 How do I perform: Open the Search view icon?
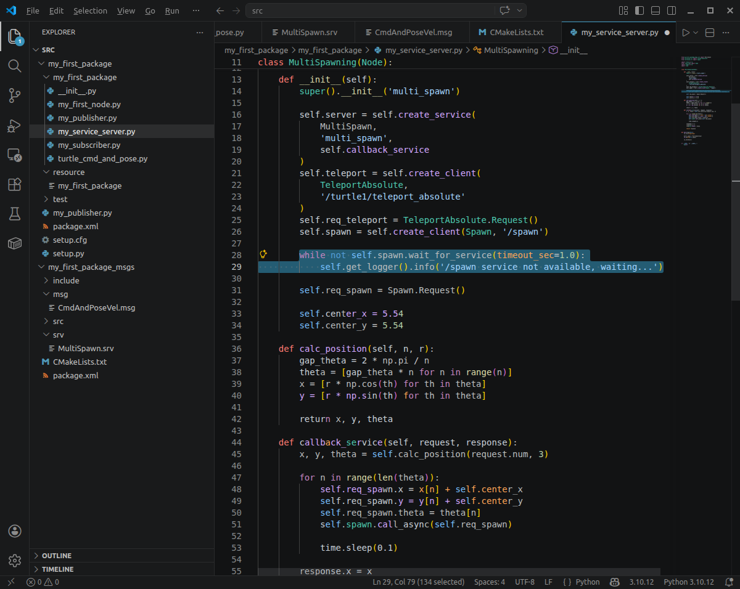15,66
